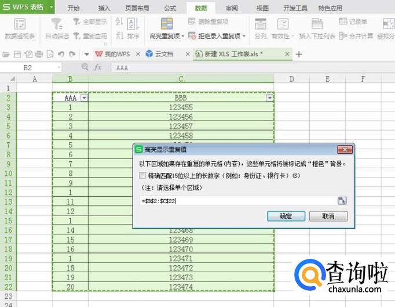Click cell containing 123469
Viewport: 395px width, 307px height.
[181, 240]
